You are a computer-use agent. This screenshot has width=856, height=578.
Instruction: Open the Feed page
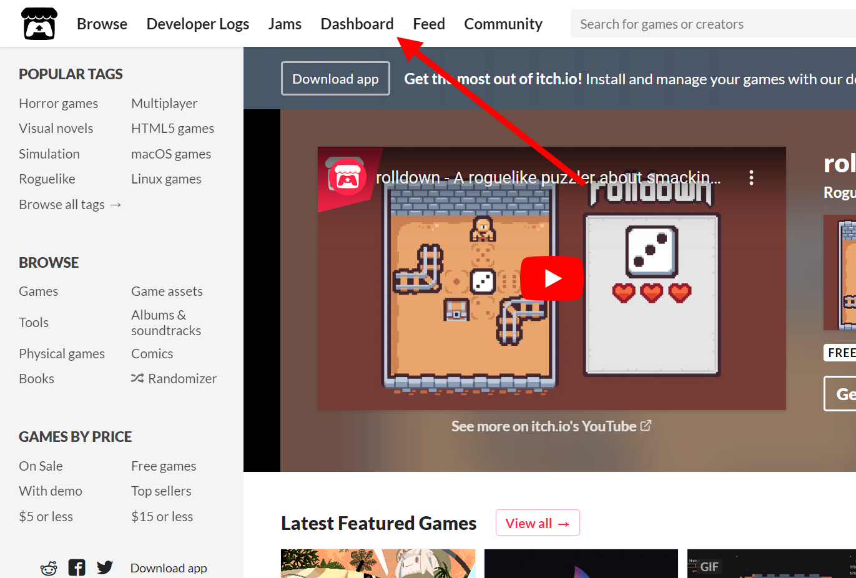[429, 24]
